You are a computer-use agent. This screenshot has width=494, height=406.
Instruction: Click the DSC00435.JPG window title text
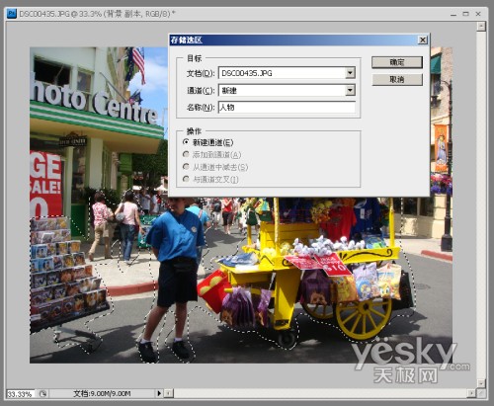(98, 14)
